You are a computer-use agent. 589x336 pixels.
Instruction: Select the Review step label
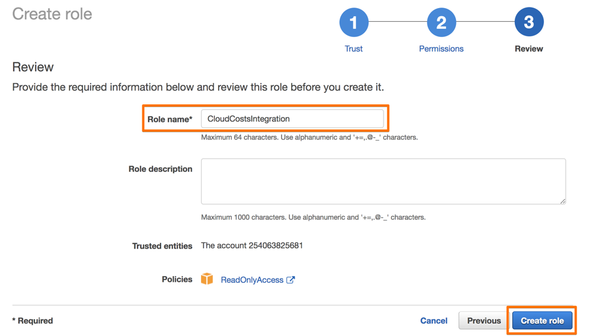tap(528, 49)
